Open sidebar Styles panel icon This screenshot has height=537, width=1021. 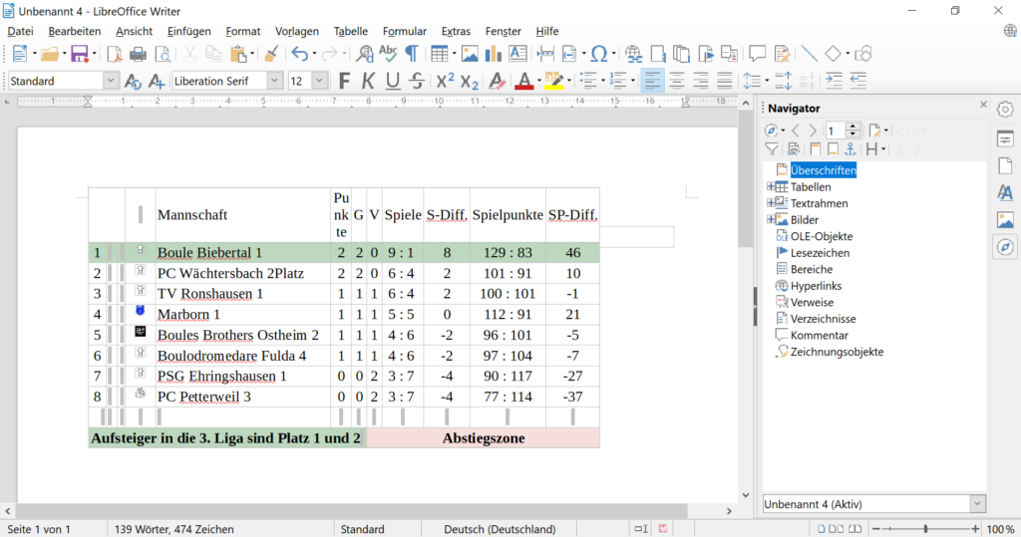[1005, 192]
